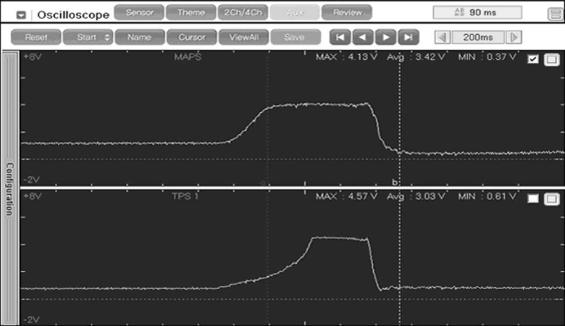Open the Review tab
The width and height of the screenshot is (565, 326).
point(347,12)
